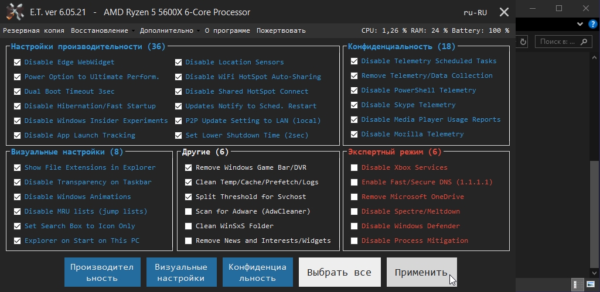Click the Пожертвовать link
The image size is (600, 292).
[281, 30]
